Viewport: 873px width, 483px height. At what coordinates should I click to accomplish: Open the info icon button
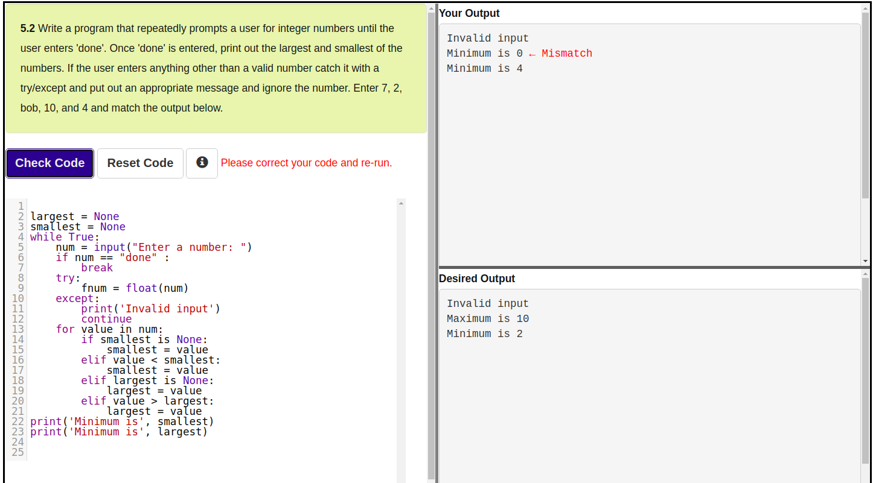tap(202, 163)
